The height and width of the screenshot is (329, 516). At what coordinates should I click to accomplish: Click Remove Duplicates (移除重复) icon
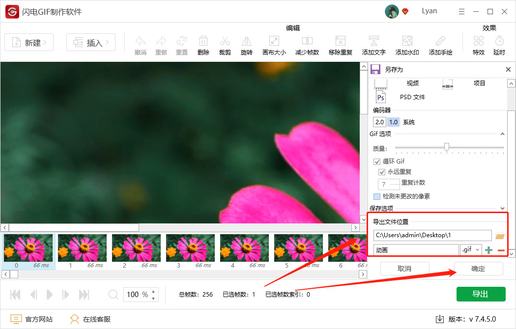[340, 41]
